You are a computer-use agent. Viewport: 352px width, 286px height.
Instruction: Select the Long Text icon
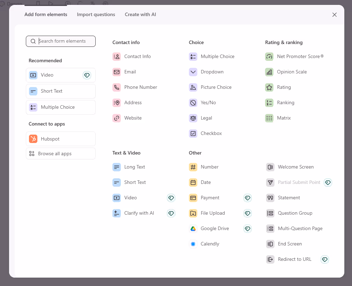pyautogui.click(x=117, y=167)
